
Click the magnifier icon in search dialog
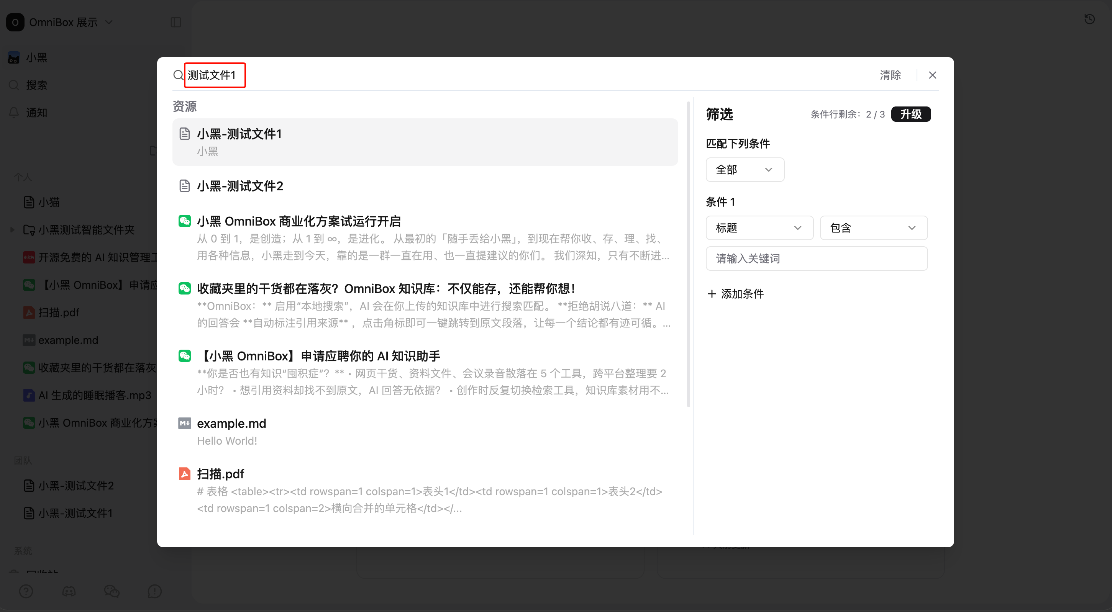tap(178, 75)
